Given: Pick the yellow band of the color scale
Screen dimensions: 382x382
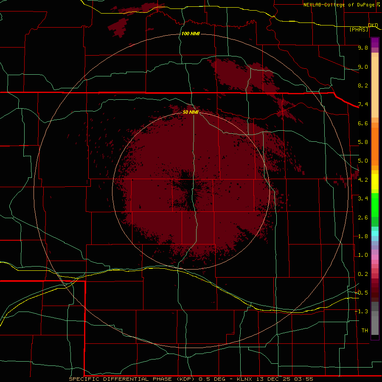Looking at the screenshot, I should pos(375,182).
